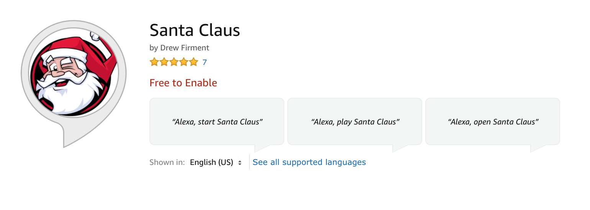
Task: Click the third rating star
Action: [174, 62]
